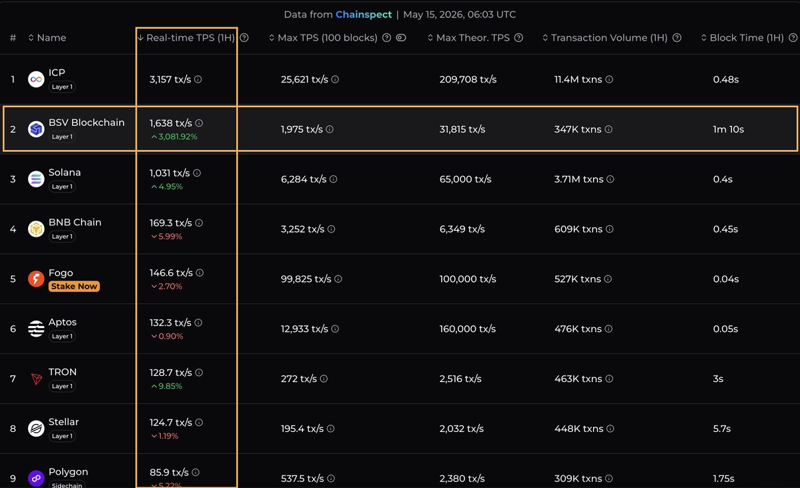The image size is (800, 488).
Task: Sort by Max Theor. TPS column
Action: pos(469,38)
